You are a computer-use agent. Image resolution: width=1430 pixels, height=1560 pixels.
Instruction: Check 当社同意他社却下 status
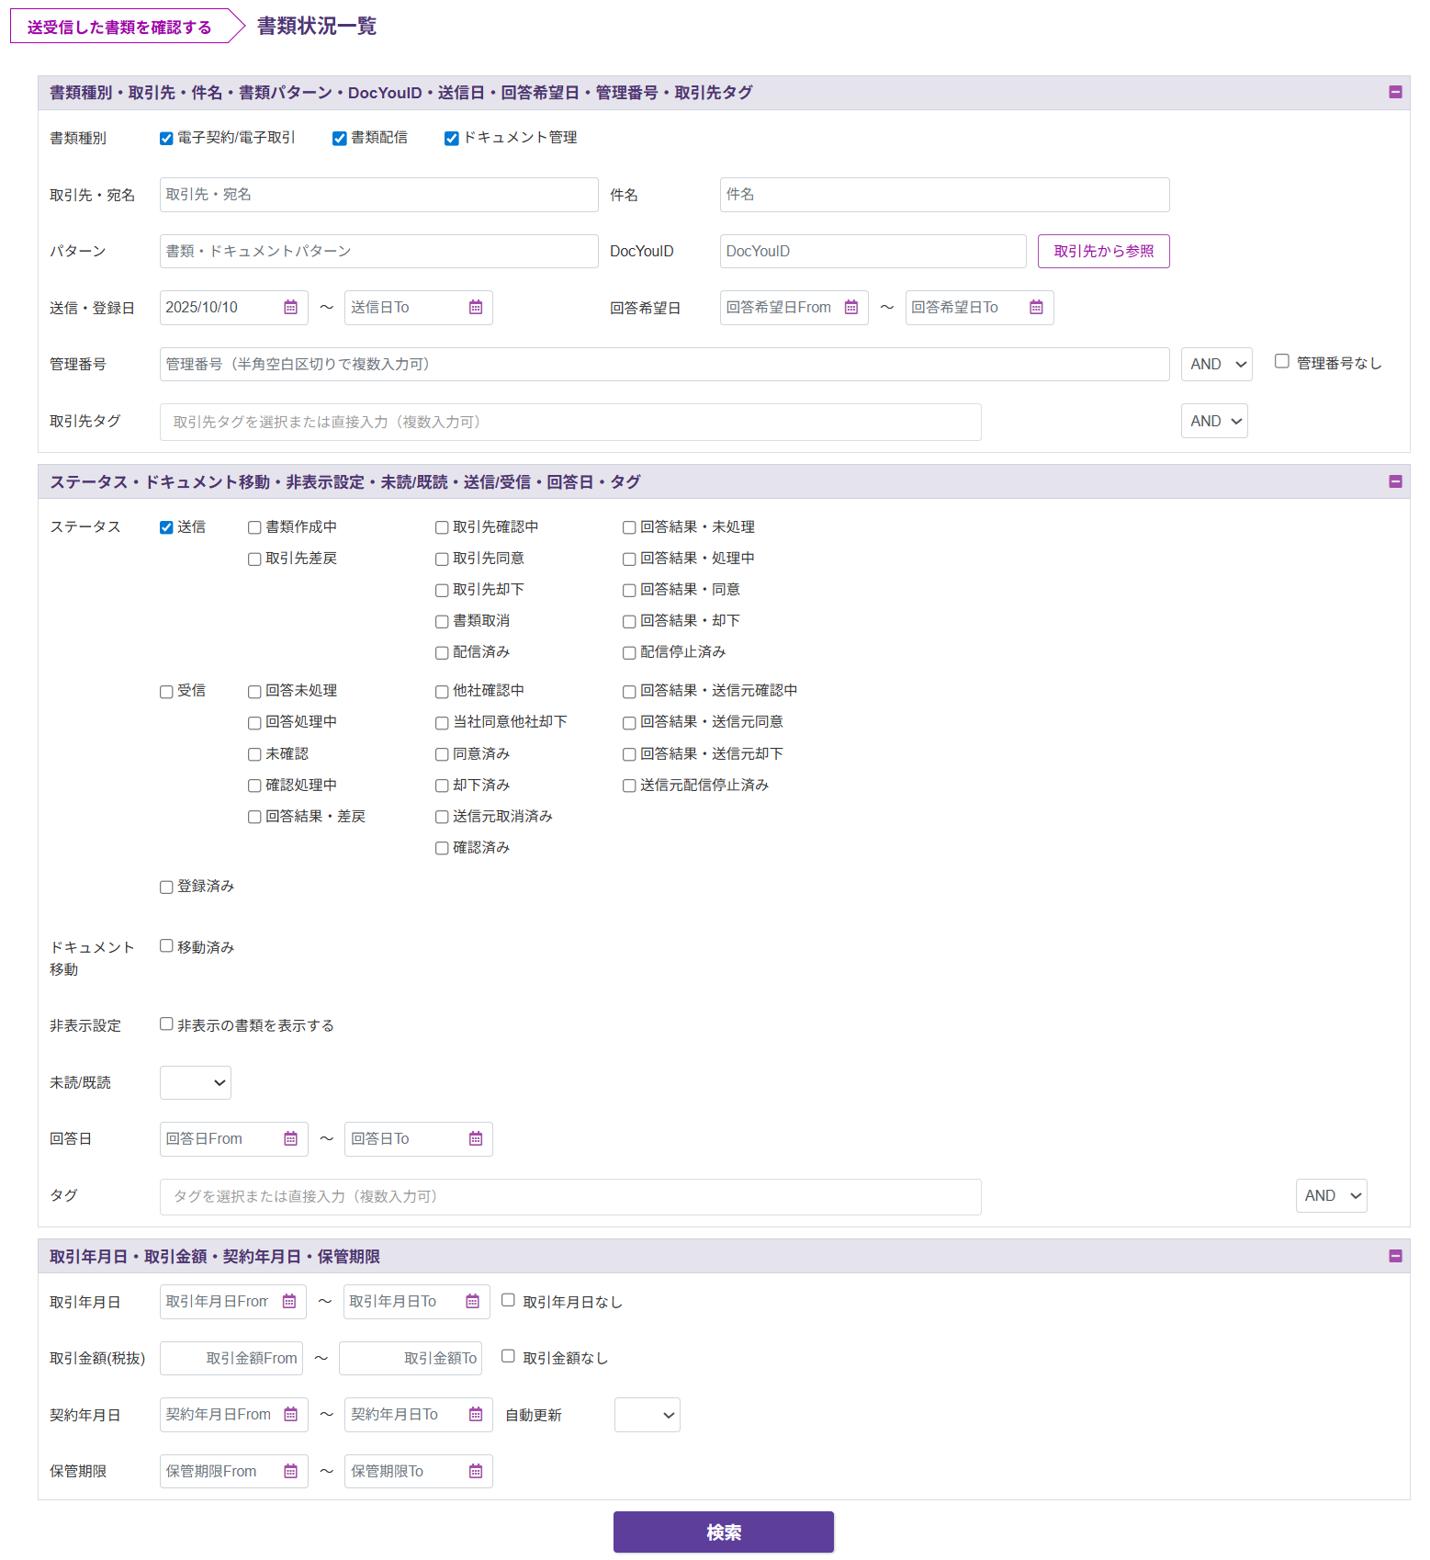click(x=442, y=723)
